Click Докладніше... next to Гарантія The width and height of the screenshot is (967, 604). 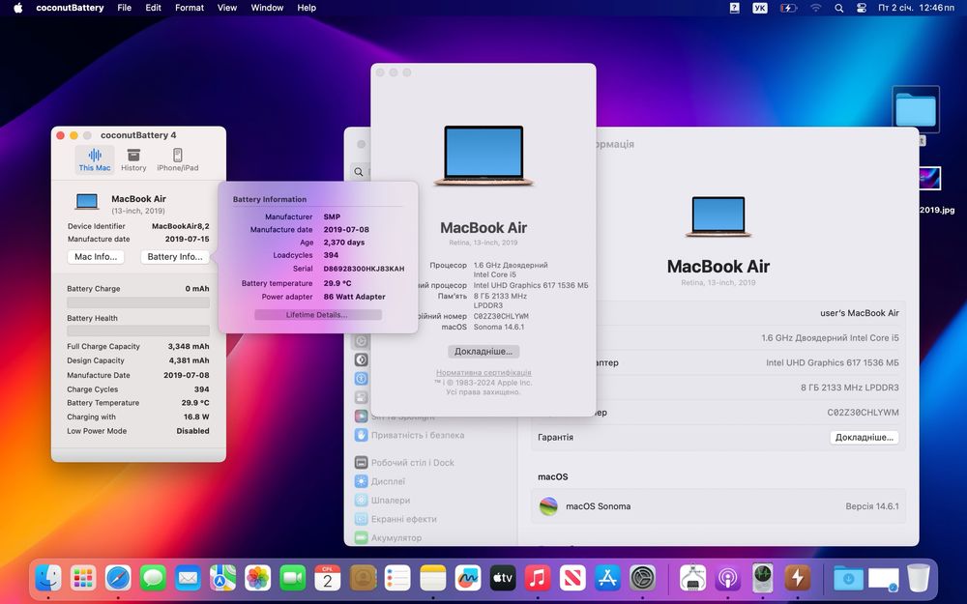pos(864,437)
